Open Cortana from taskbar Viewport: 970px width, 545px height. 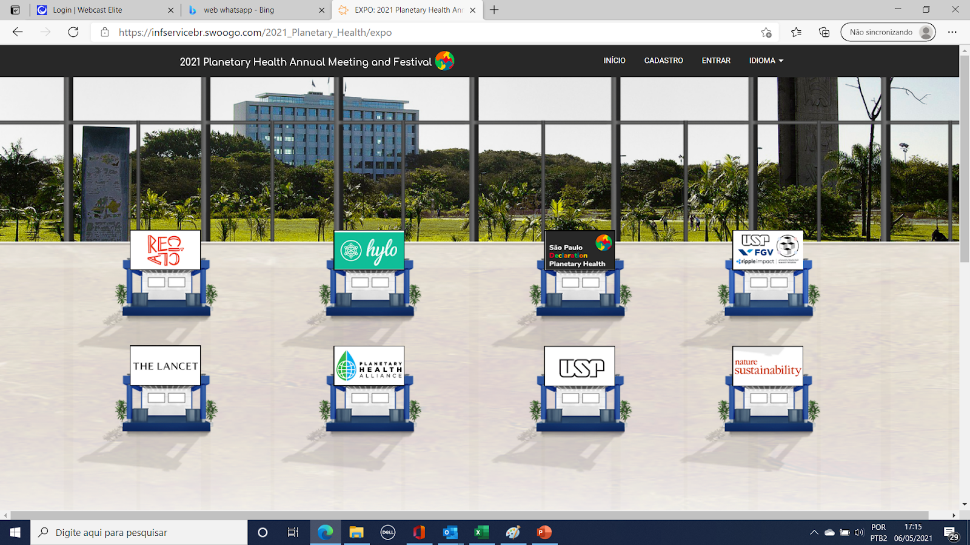pyautogui.click(x=263, y=532)
